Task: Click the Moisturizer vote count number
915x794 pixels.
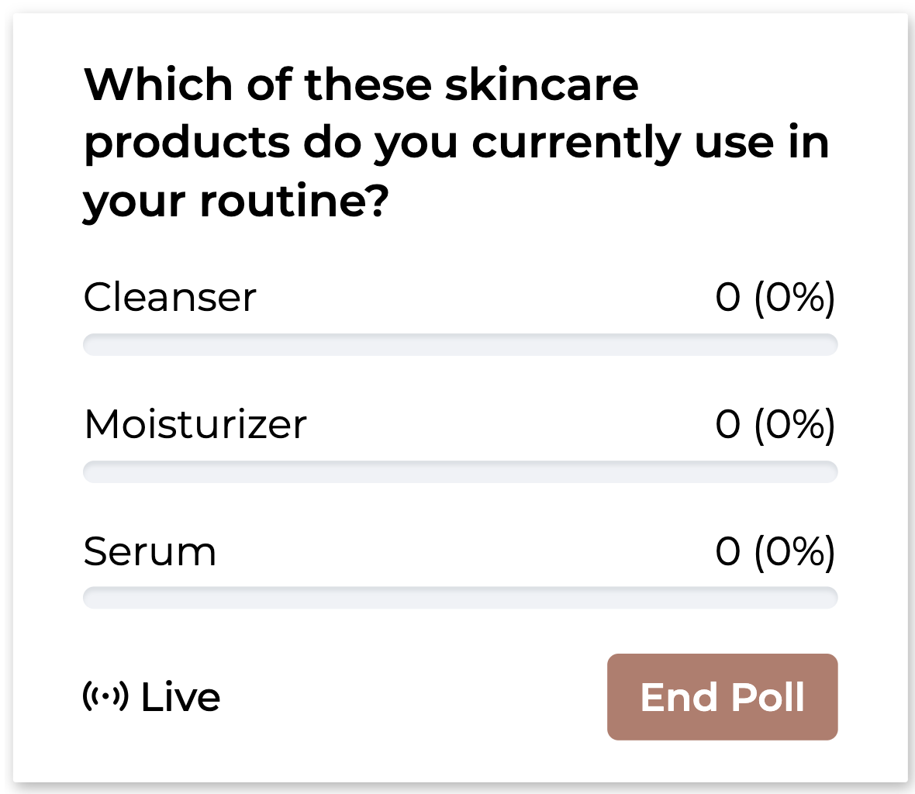Action: click(x=728, y=424)
